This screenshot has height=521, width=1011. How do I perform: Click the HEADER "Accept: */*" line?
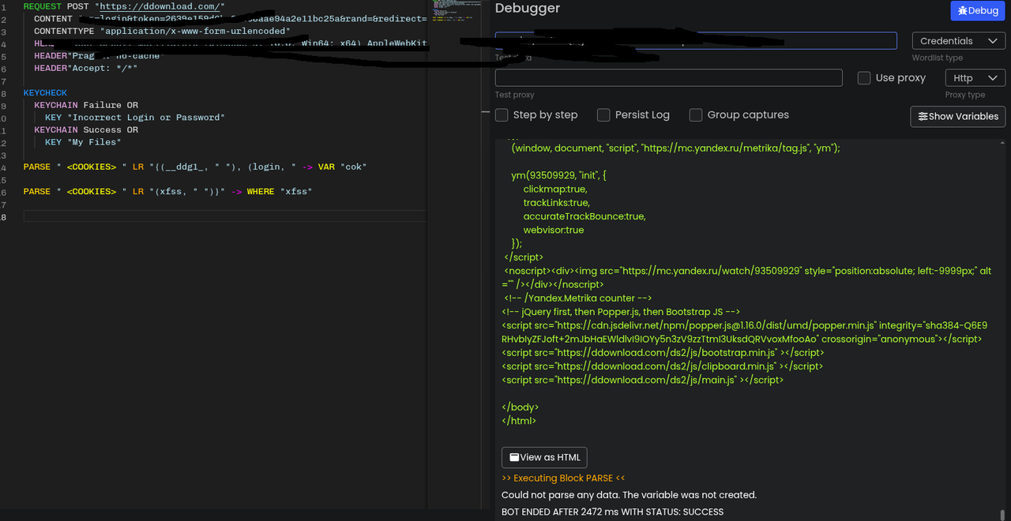(86, 69)
